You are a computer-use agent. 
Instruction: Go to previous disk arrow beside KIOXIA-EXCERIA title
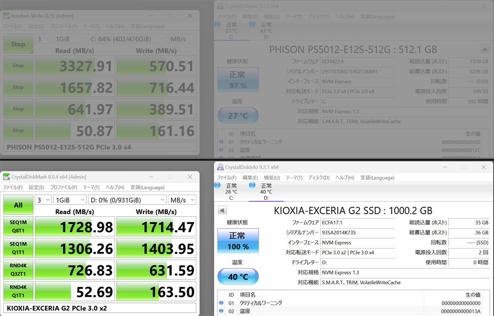point(222,210)
